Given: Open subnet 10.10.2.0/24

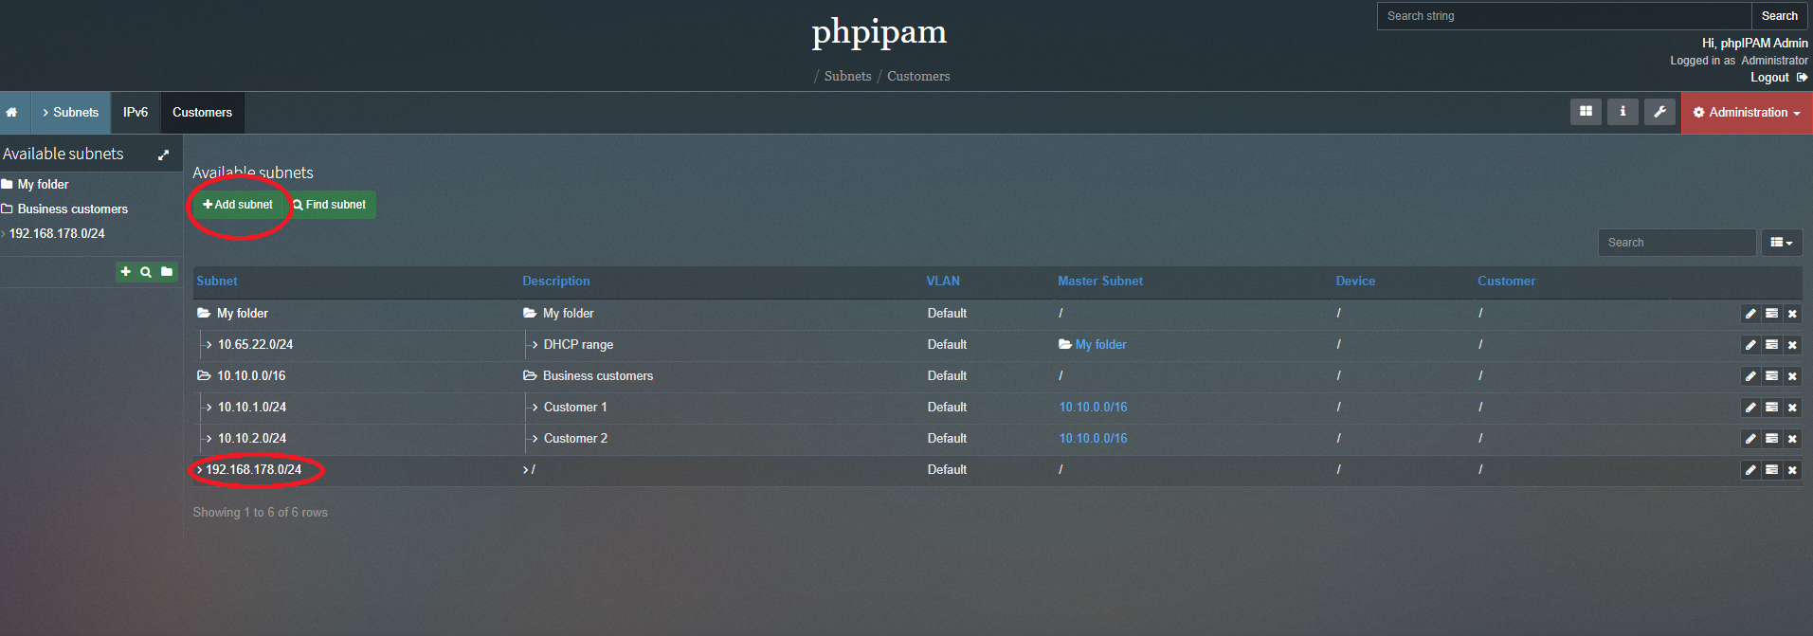Looking at the screenshot, I should (x=251, y=439).
